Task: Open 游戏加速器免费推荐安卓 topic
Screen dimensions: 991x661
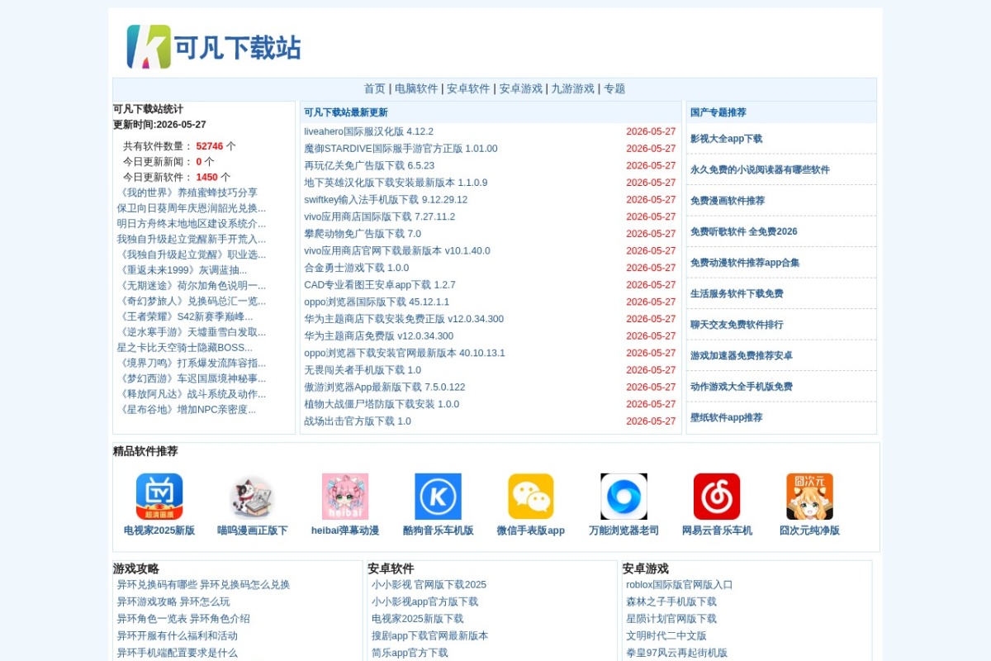Action: pos(742,355)
